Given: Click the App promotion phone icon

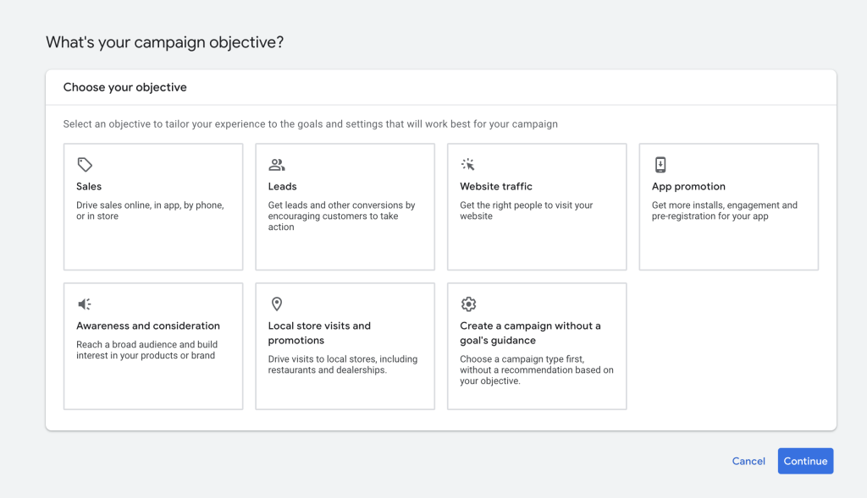Looking at the screenshot, I should click(660, 165).
